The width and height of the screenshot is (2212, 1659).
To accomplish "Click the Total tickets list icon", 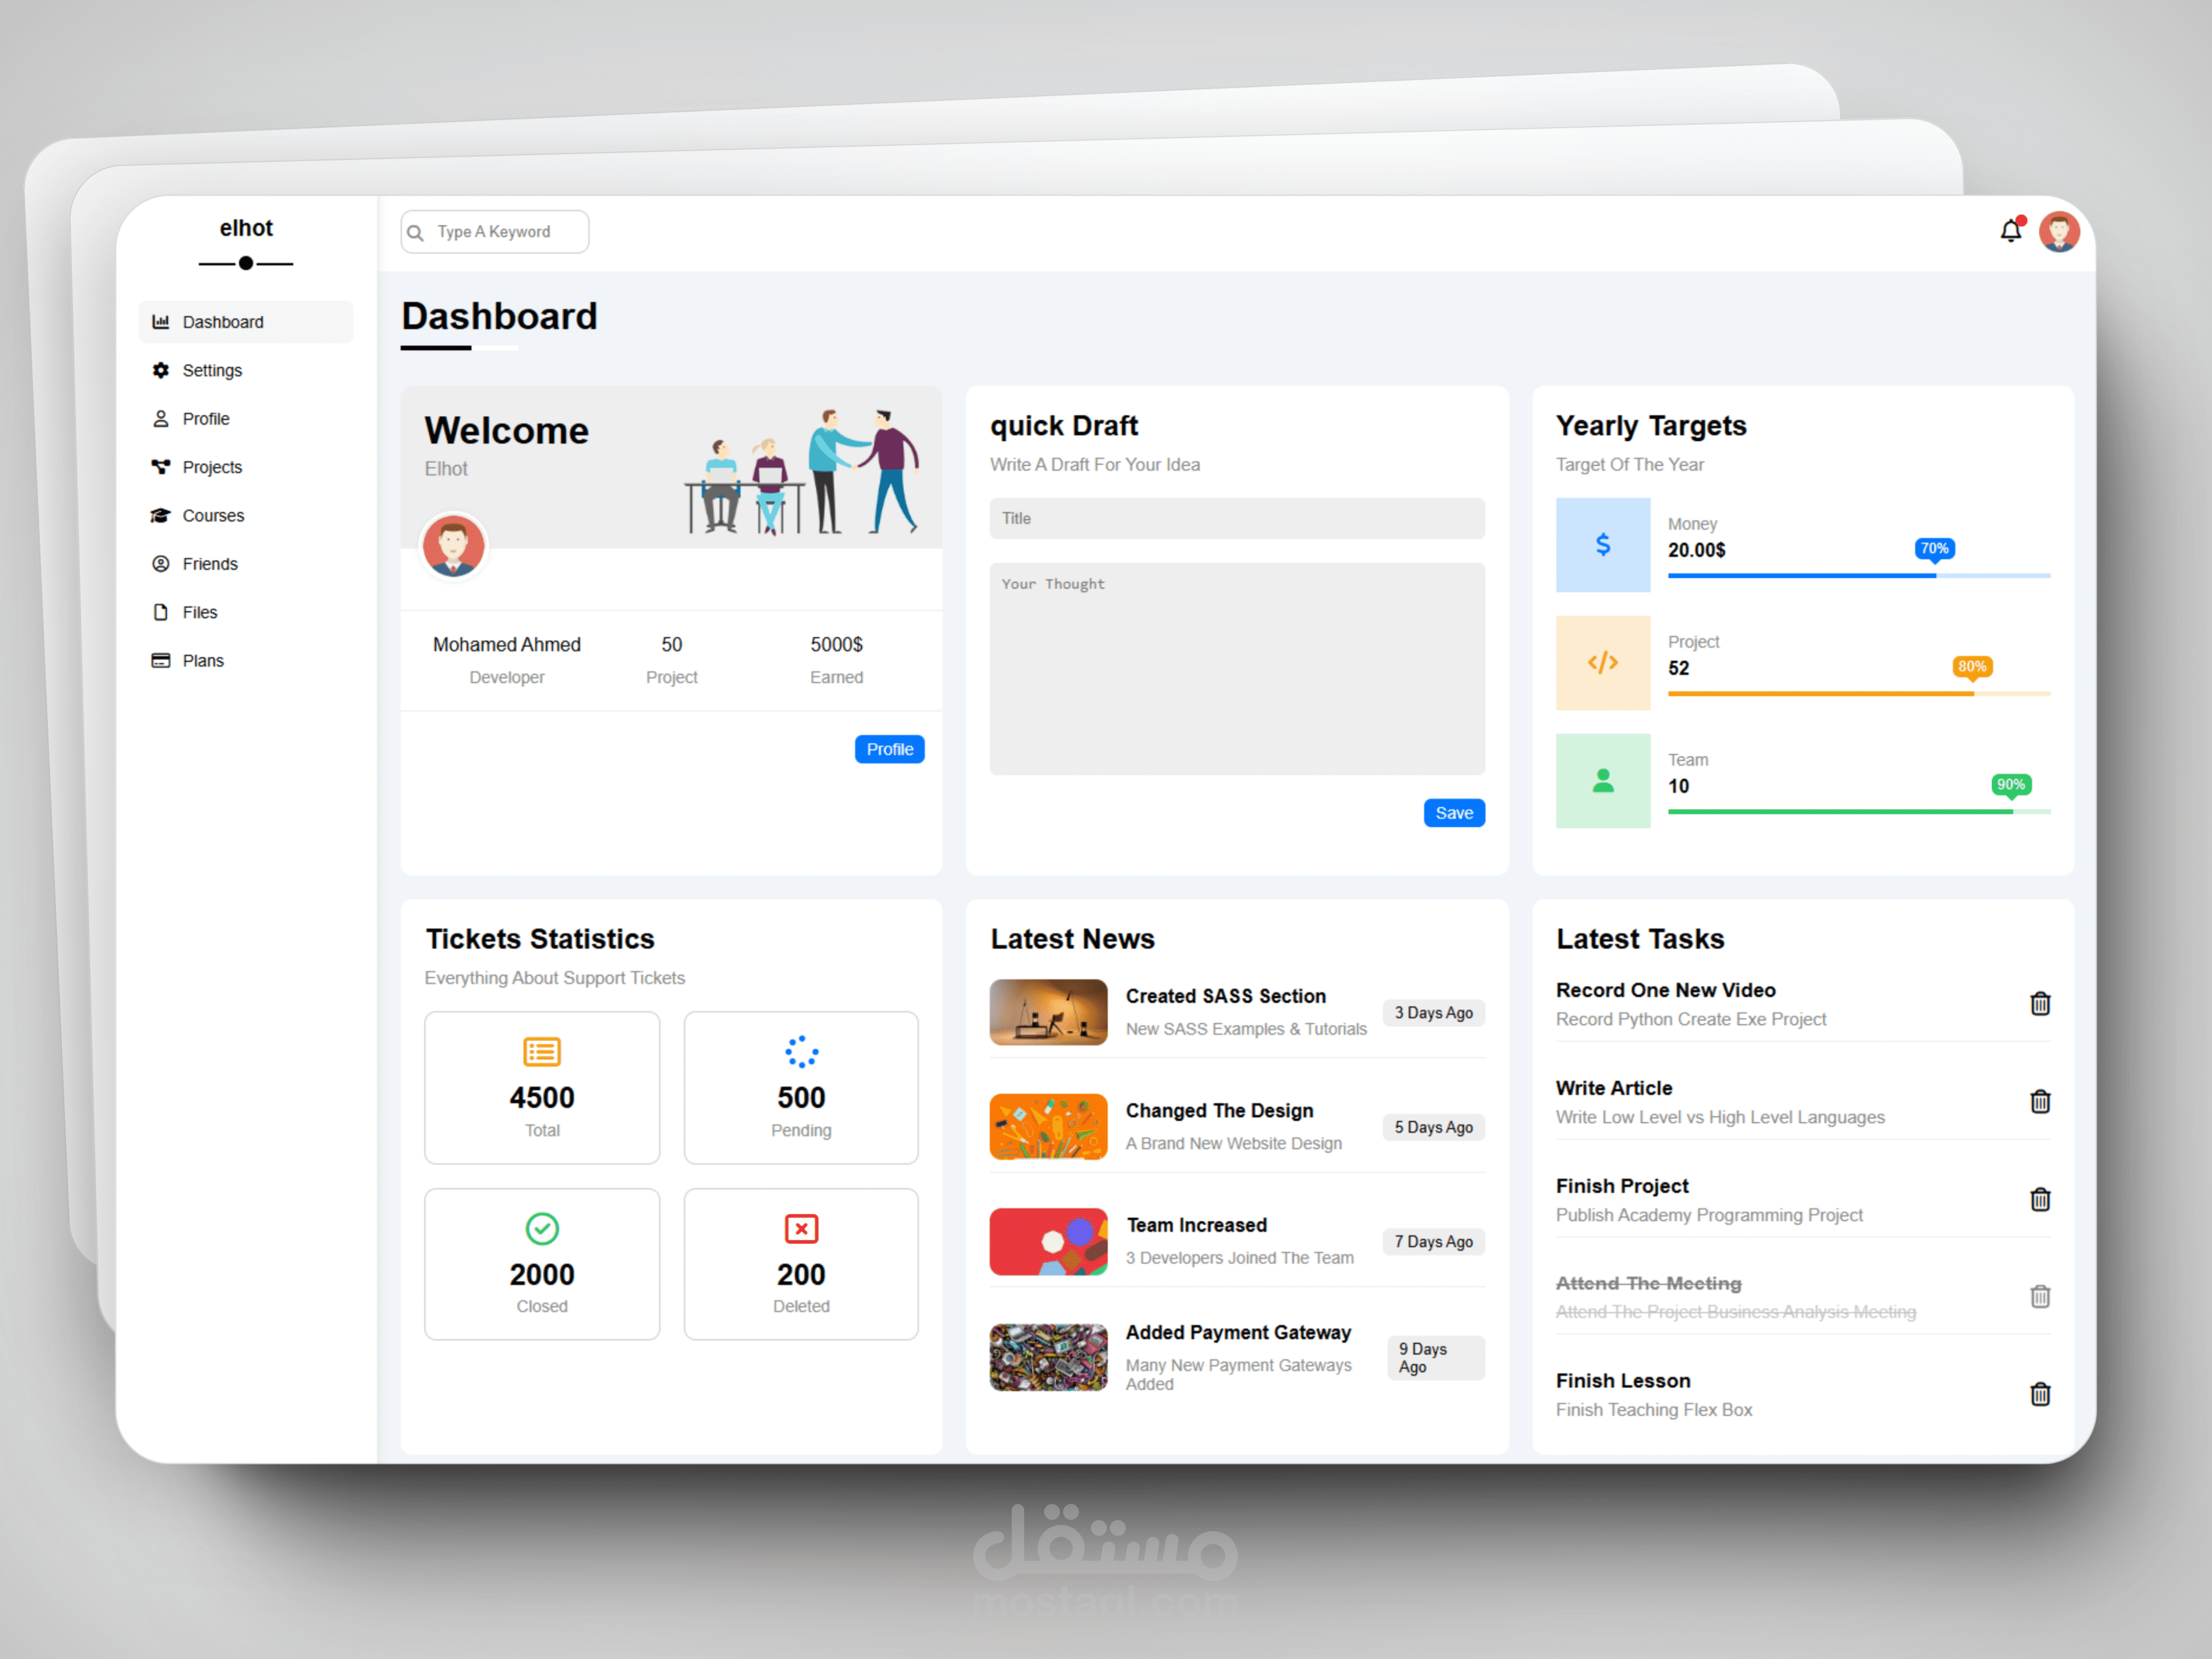I will [542, 1052].
